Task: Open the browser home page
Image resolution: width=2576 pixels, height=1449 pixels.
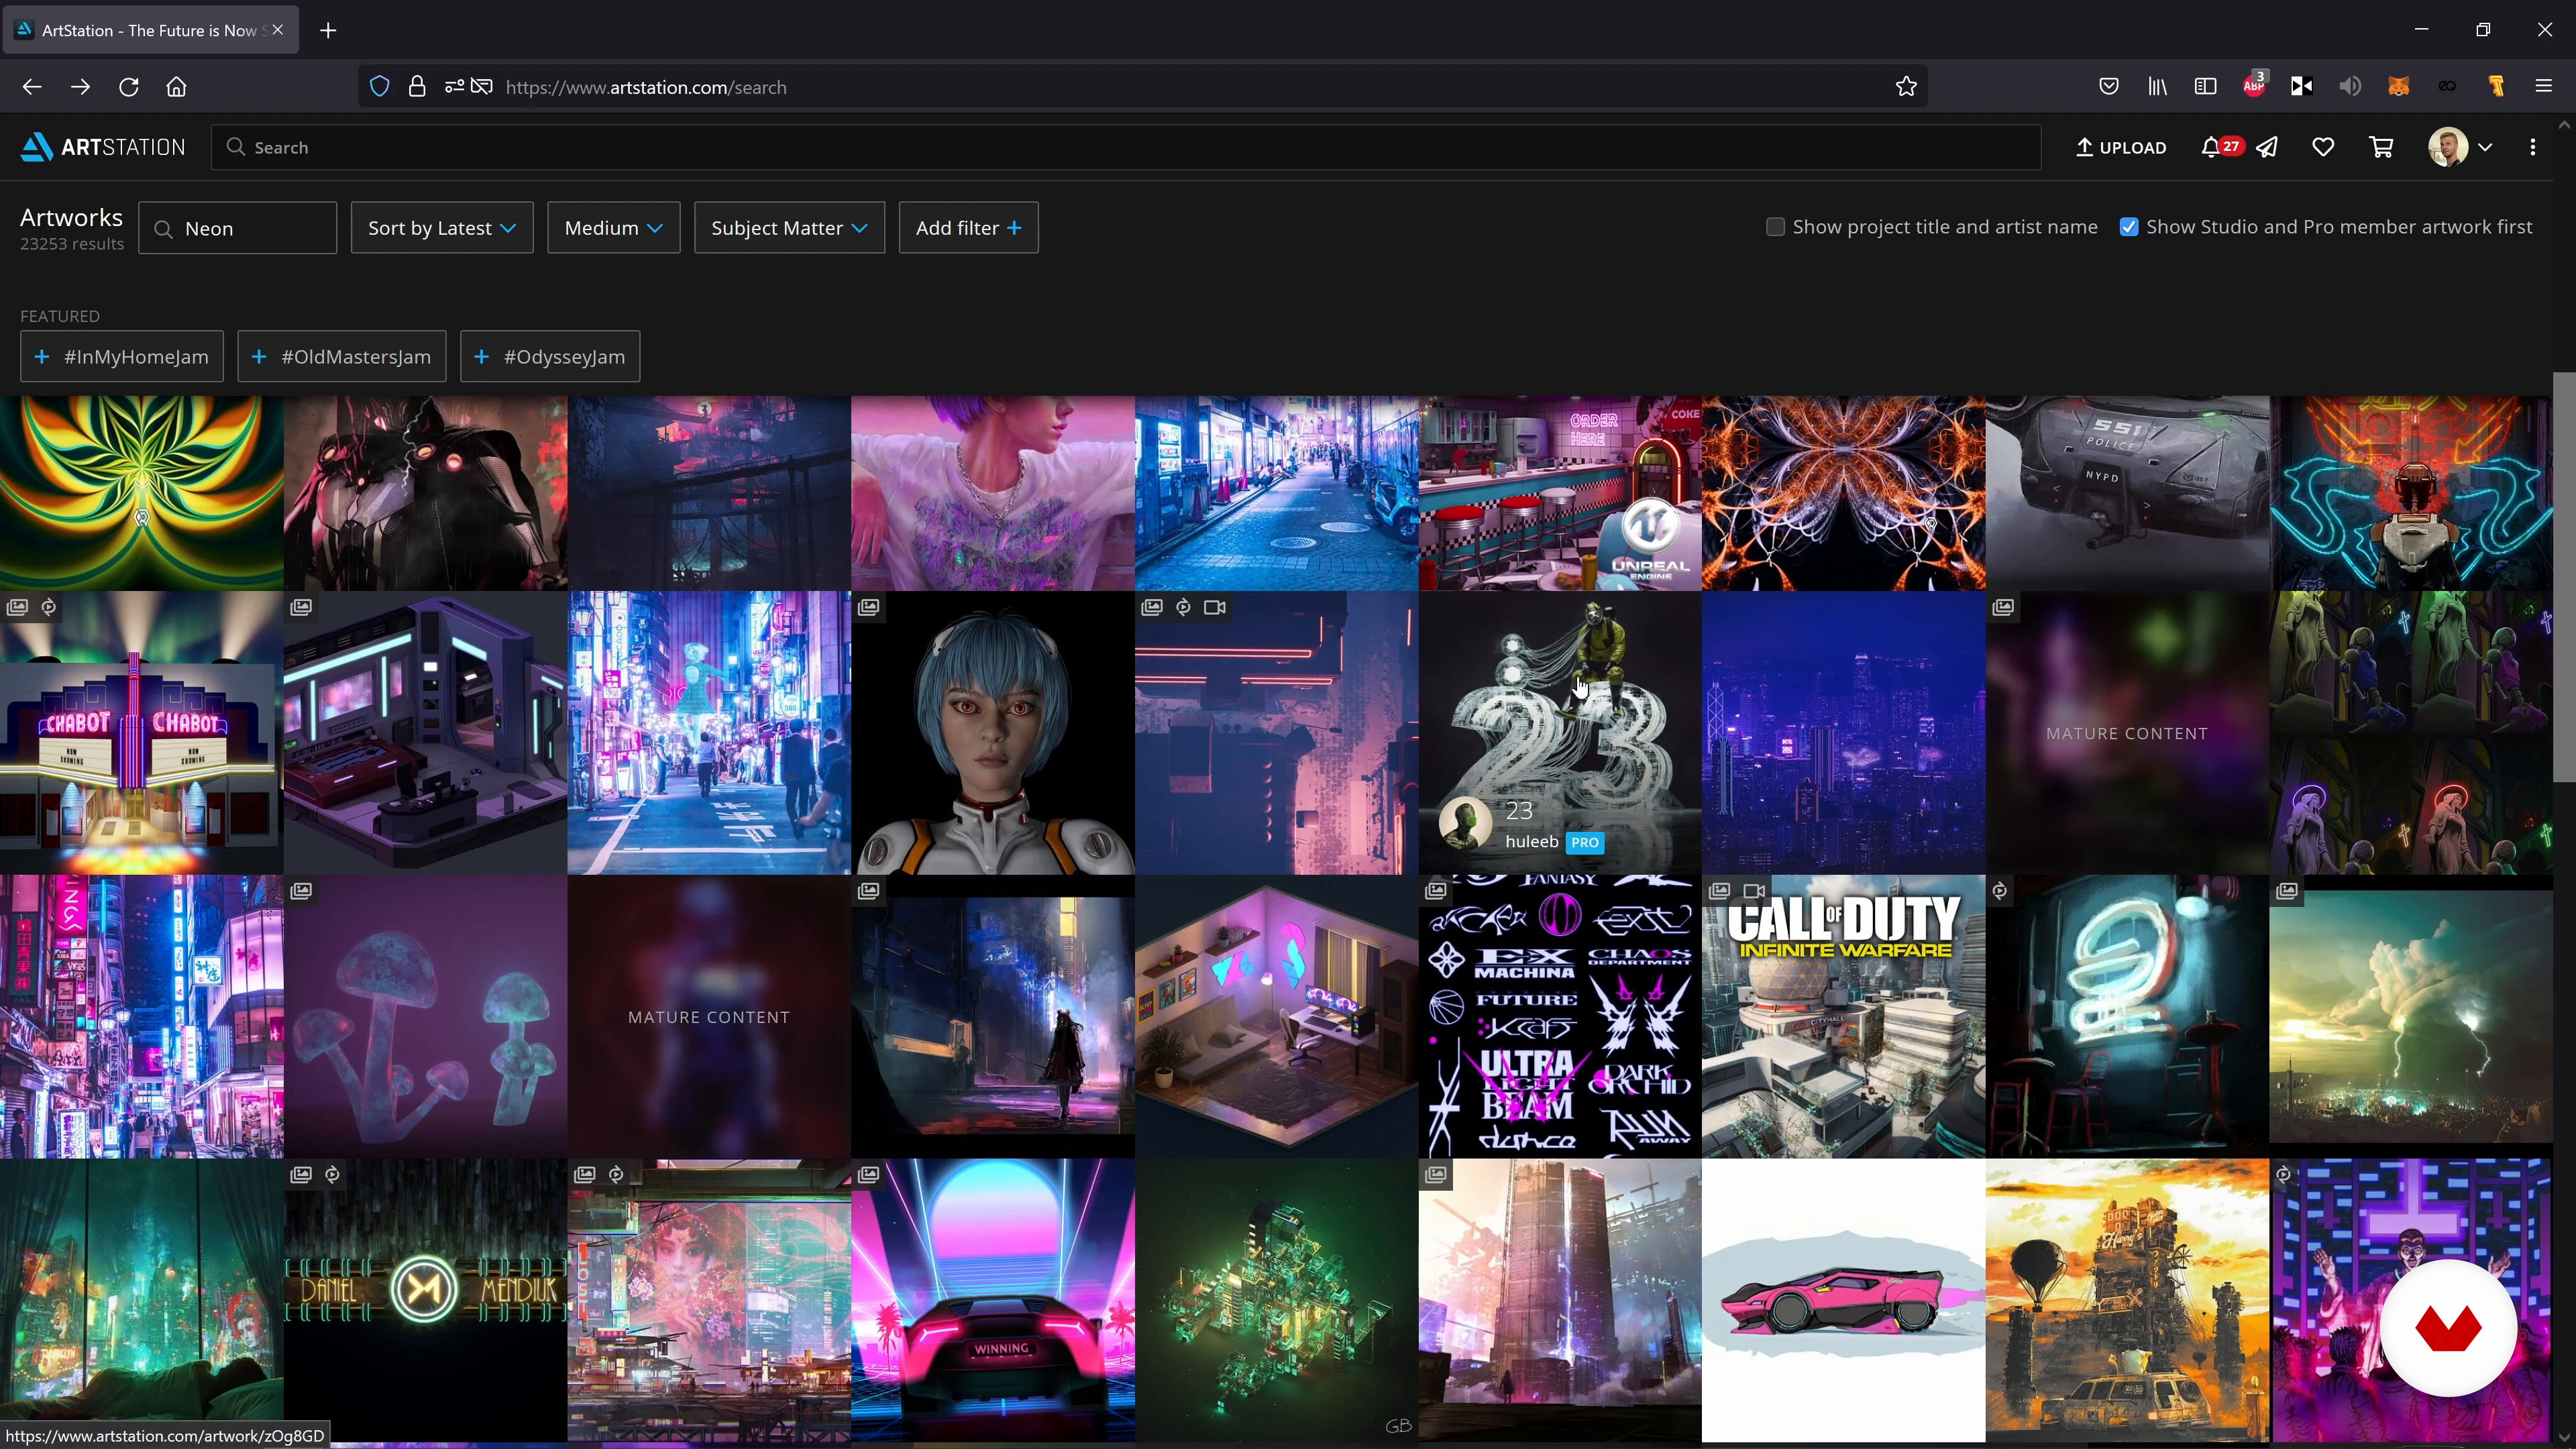Action: [176, 87]
